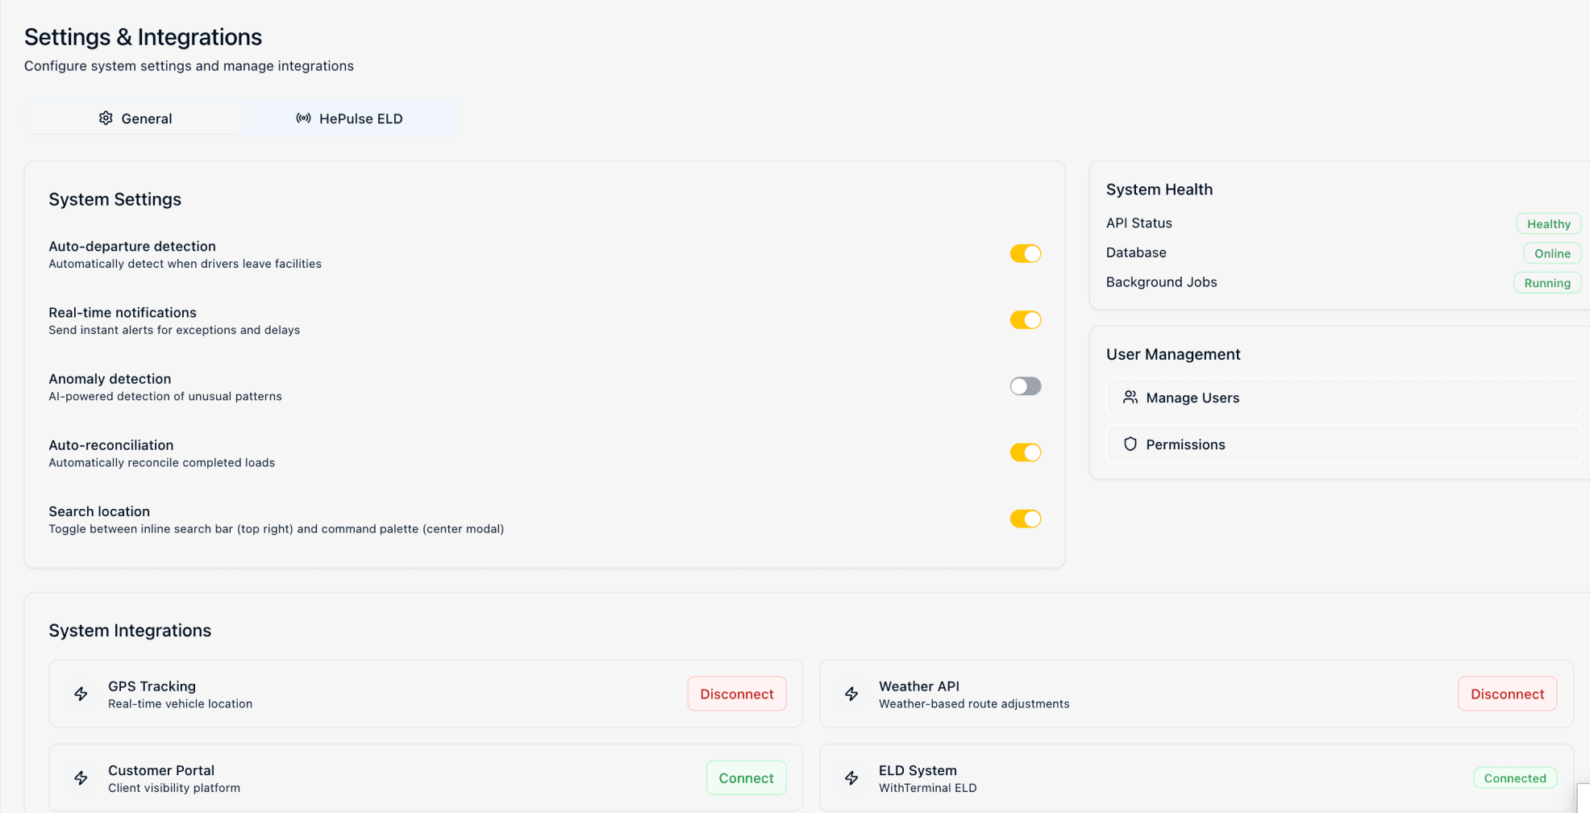Click the Connected badge for ELD System

[x=1515, y=778]
